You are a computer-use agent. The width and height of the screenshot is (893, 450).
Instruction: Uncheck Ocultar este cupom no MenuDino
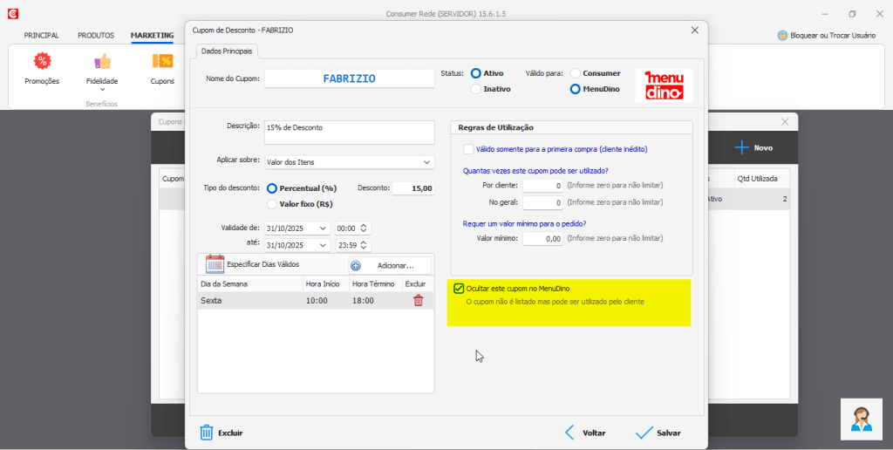coord(459,289)
